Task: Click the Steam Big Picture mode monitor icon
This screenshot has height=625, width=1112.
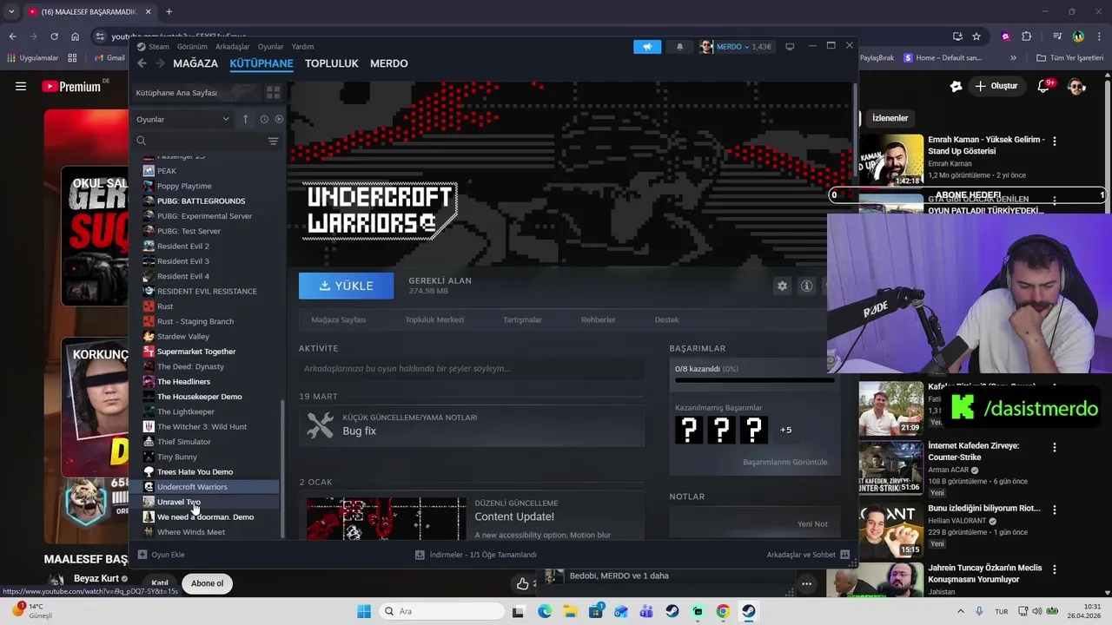Action: pos(790,47)
